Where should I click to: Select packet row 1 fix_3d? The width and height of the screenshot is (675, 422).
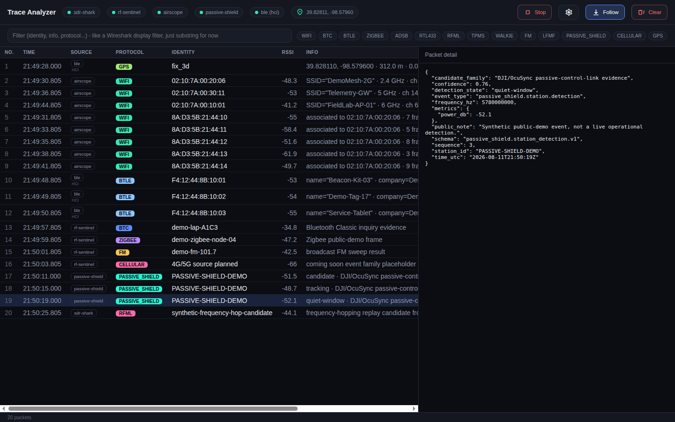209,66
